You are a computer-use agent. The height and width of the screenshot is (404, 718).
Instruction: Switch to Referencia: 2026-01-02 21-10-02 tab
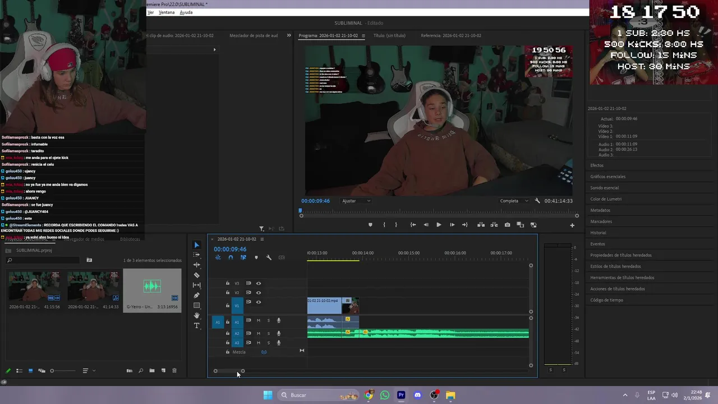coord(451,35)
